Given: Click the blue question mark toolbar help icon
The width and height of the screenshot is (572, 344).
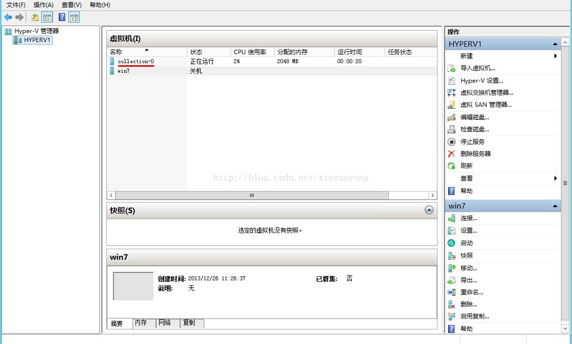Looking at the screenshot, I should [x=62, y=17].
